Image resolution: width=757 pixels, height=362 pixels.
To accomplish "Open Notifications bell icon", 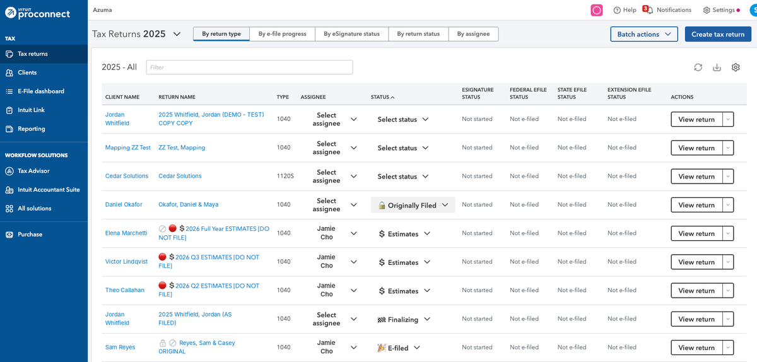I will [x=649, y=10].
